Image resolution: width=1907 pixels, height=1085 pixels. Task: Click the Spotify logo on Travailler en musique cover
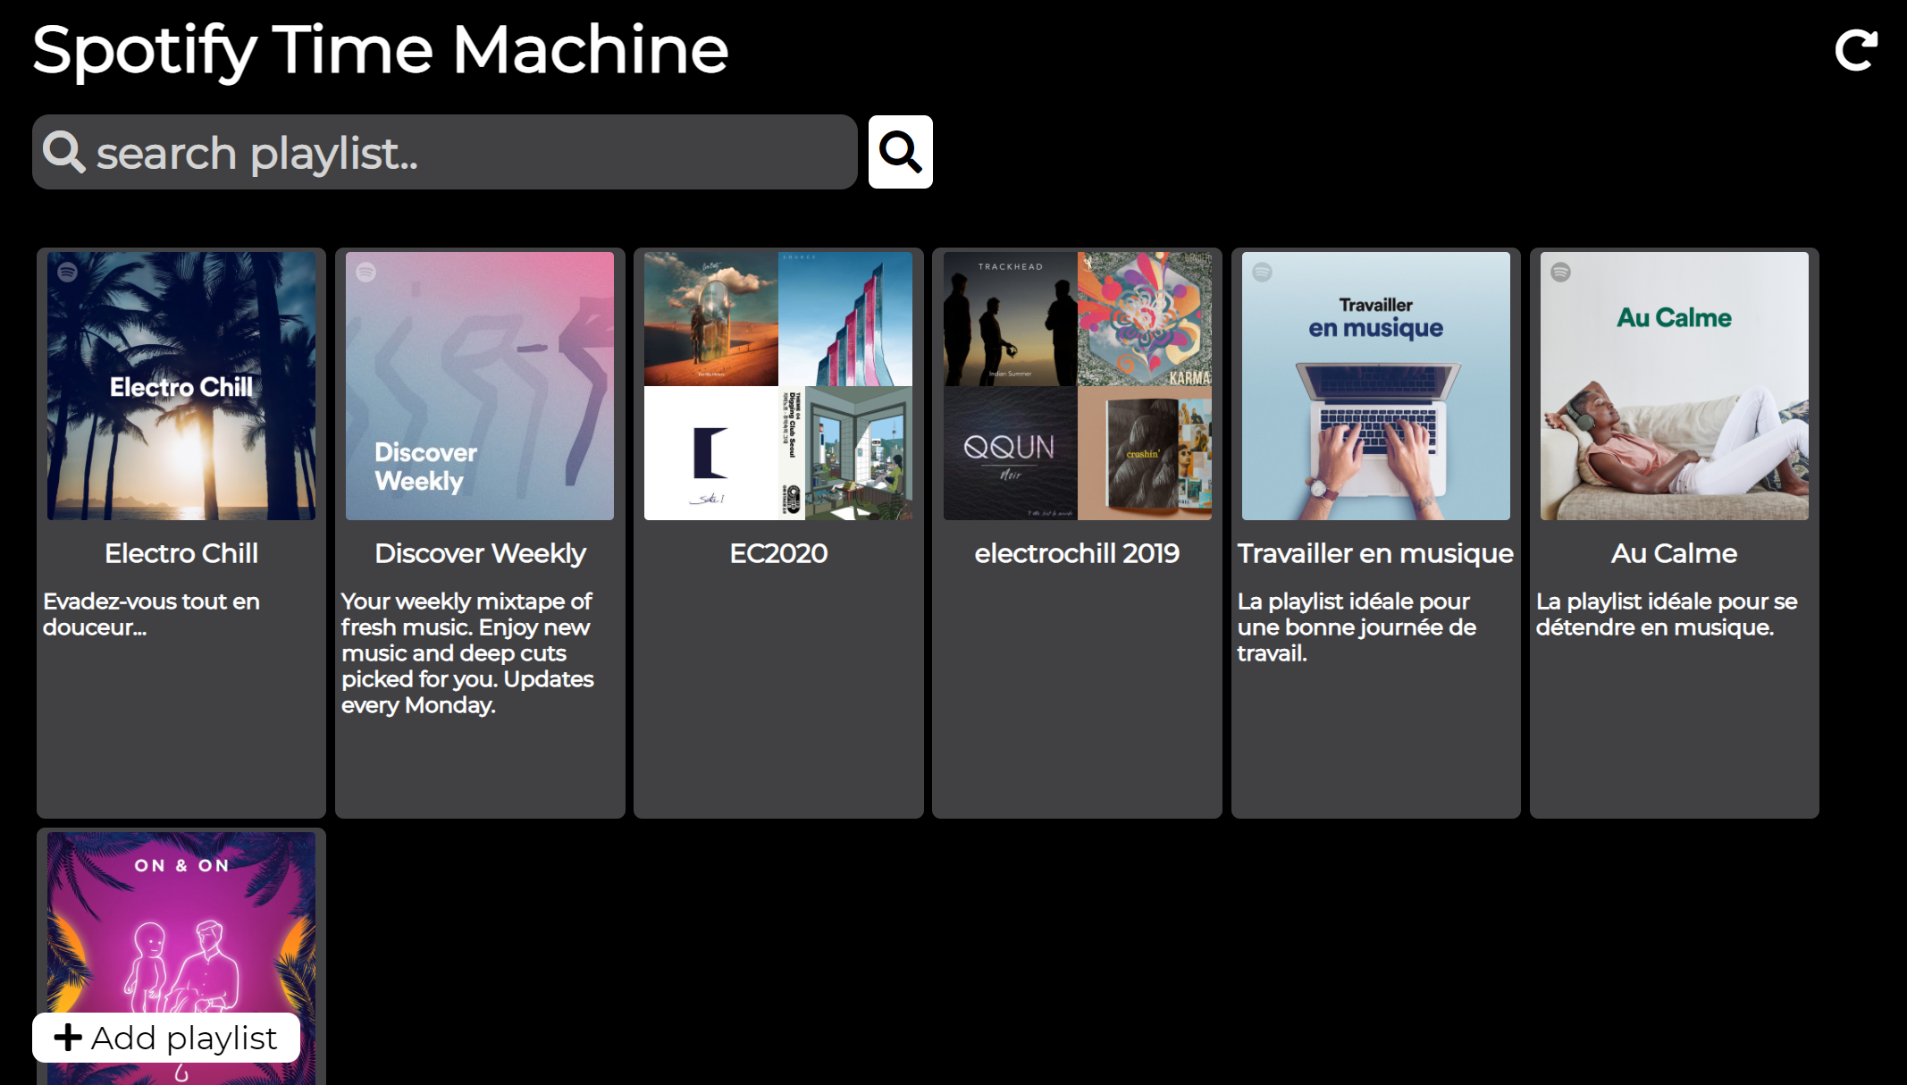pyautogui.click(x=1262, y=272)
